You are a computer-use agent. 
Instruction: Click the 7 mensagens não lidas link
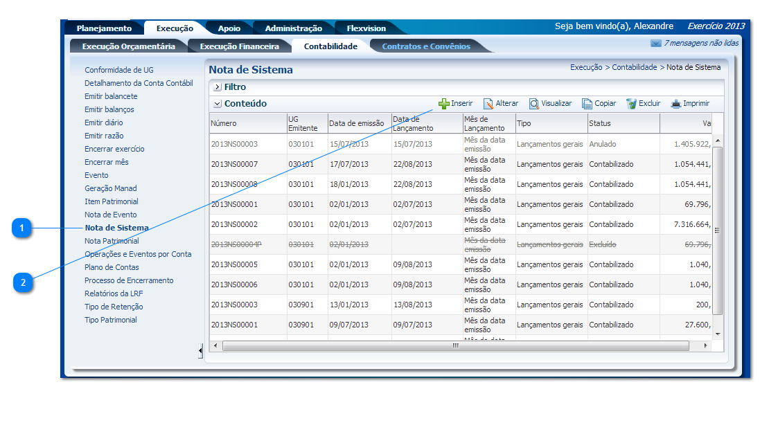[701, 44]
